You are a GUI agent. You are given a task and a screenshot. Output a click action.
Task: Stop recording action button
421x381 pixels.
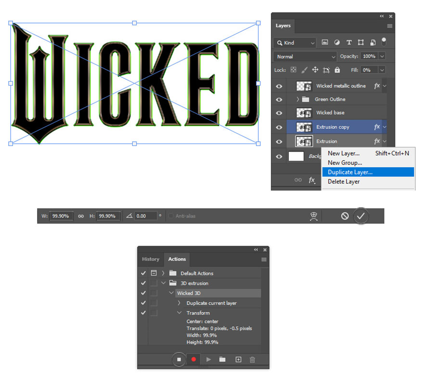coord(179,359)
